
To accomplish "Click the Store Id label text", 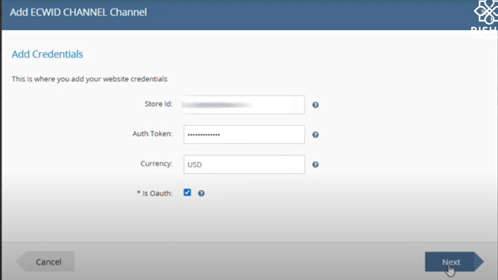I will pos(158,104).
